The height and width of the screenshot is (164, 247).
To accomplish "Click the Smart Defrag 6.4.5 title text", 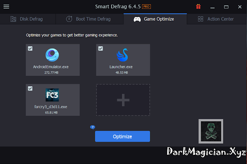I will (x=118, y=7).
